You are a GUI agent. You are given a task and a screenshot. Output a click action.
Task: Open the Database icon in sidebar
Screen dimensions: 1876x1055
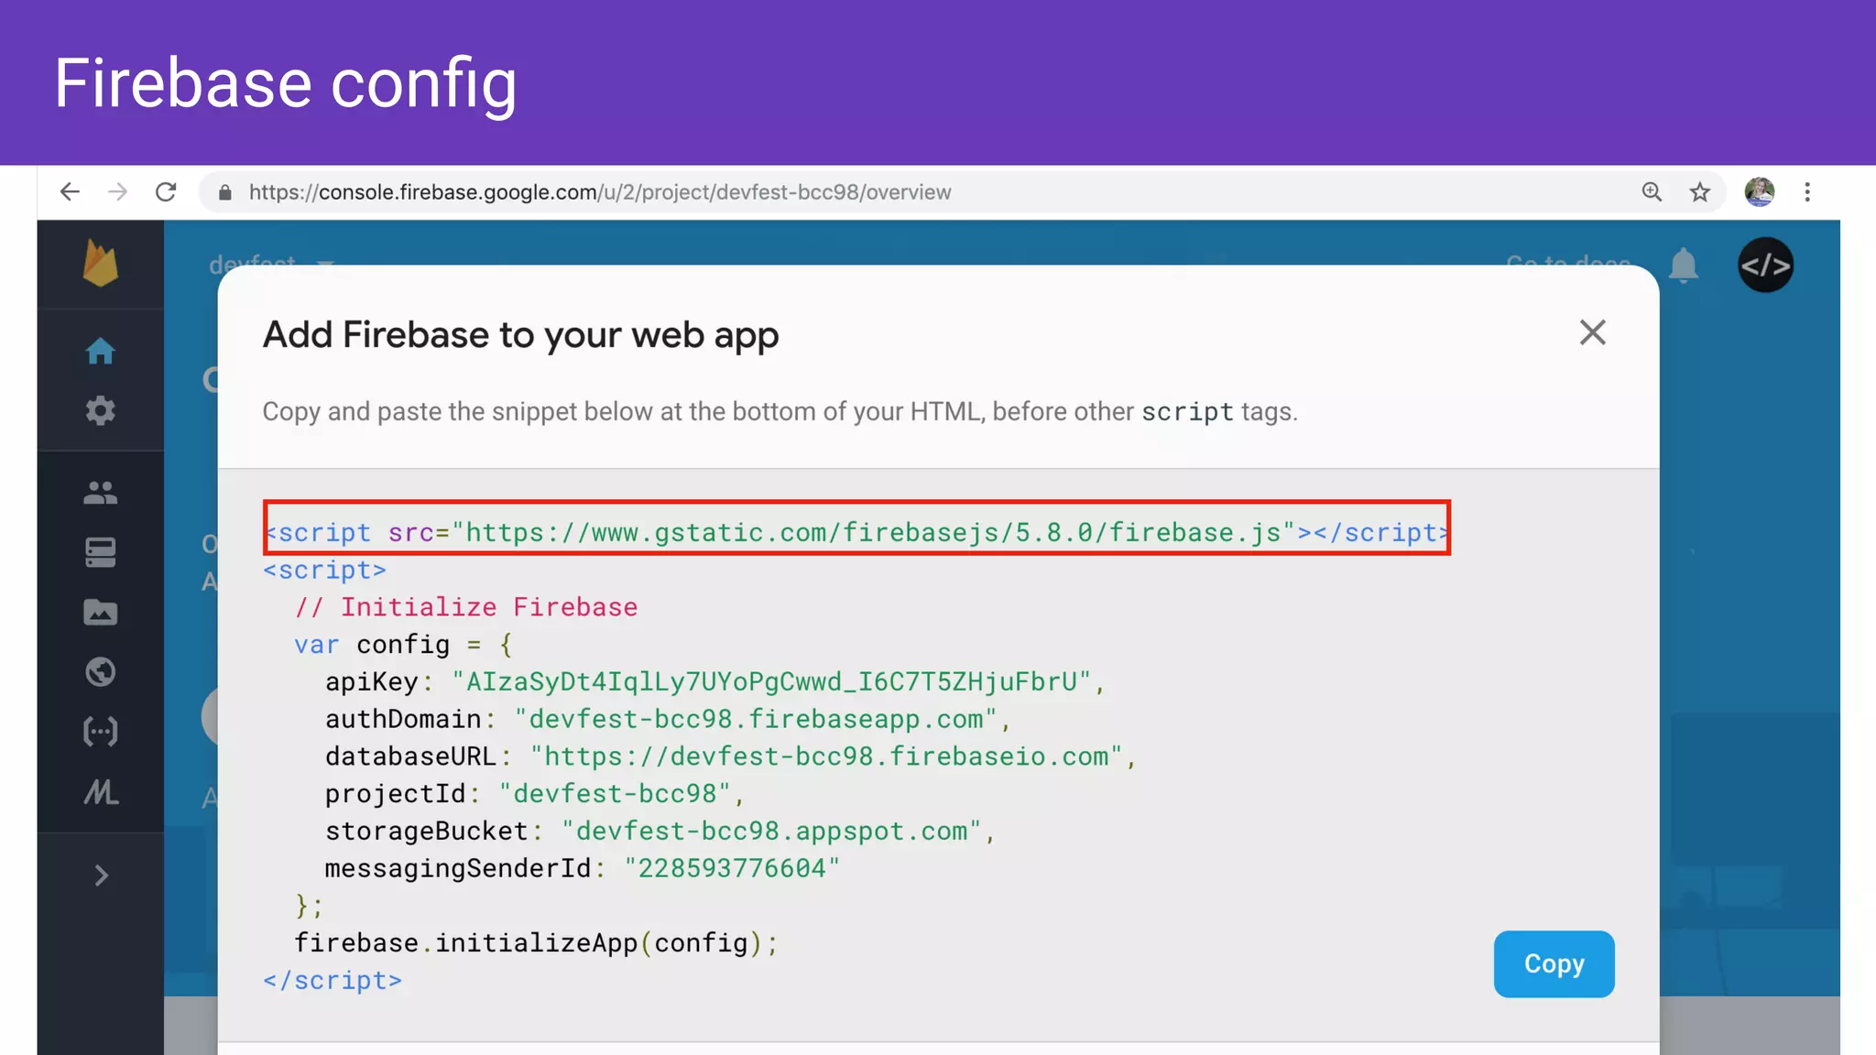tap(101, 552)
